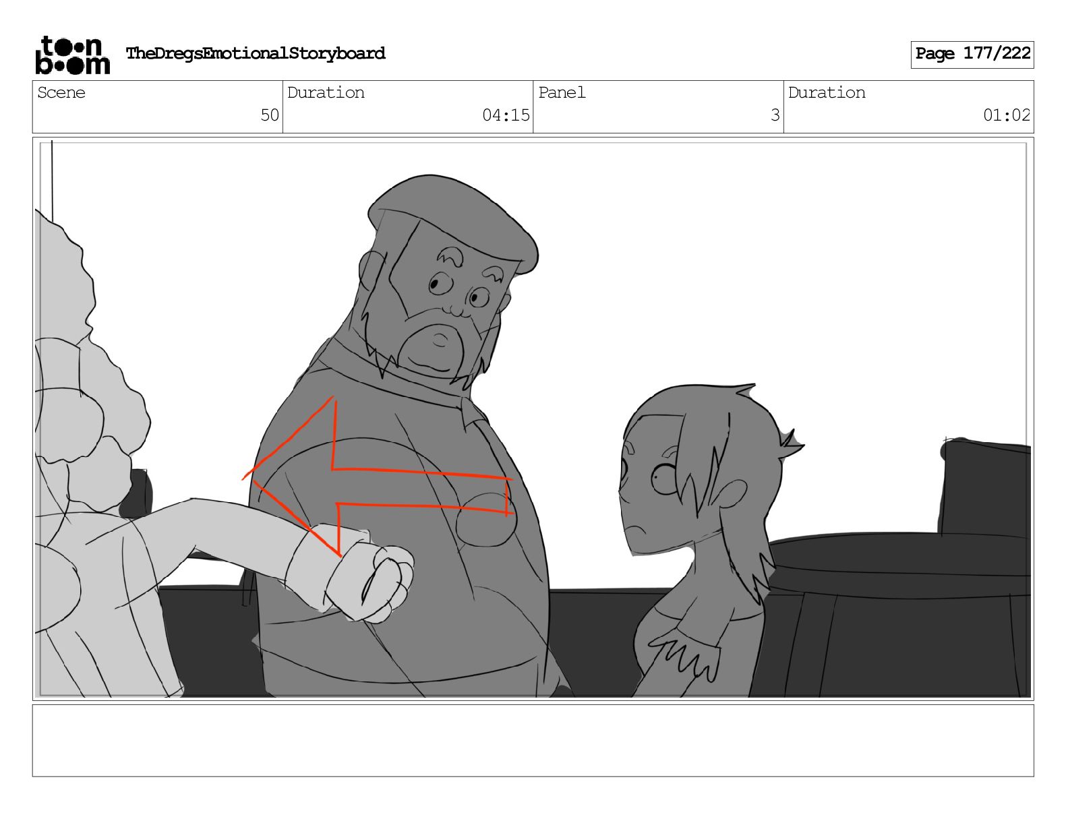Click the Toon Boom logo
This screenshot has width=1068, height=825.
point(72,55)
